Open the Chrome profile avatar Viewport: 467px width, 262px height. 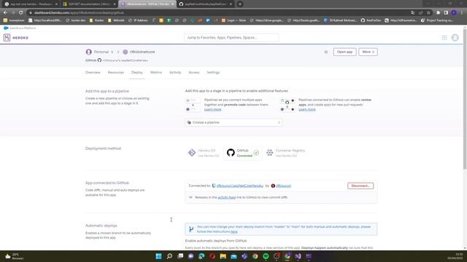454,13
